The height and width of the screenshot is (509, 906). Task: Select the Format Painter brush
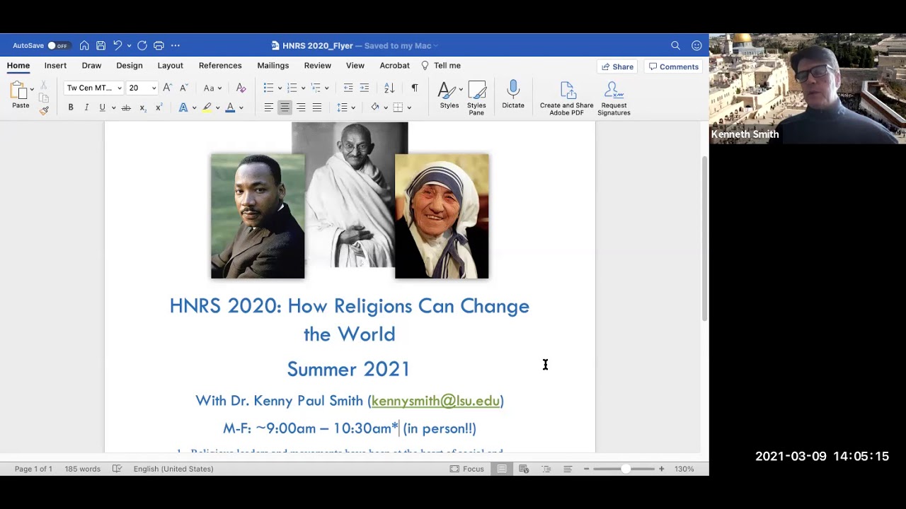44,110
